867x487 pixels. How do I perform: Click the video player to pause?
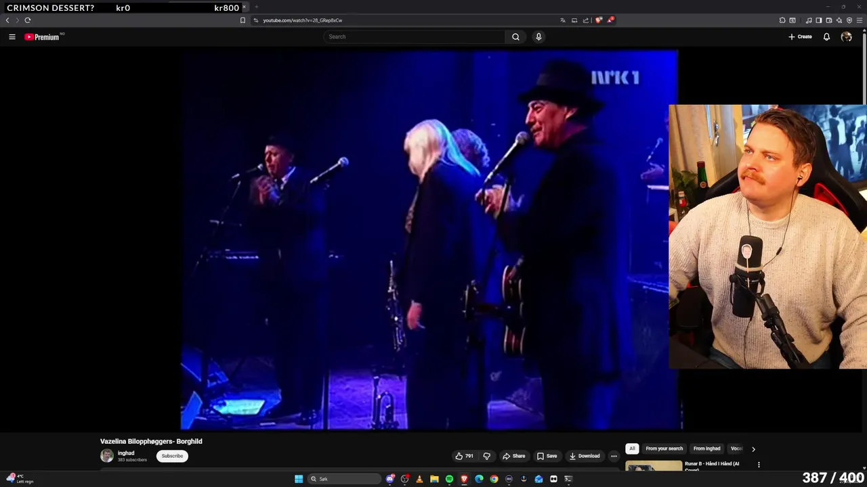tap(431, 239)
